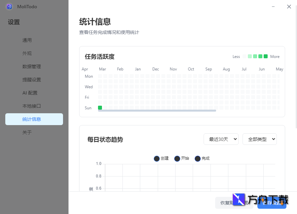Viewport: 297px width, 214px height.
Task: Toggle the 完成 series in the trend legend
Action: tap(202, 158)
